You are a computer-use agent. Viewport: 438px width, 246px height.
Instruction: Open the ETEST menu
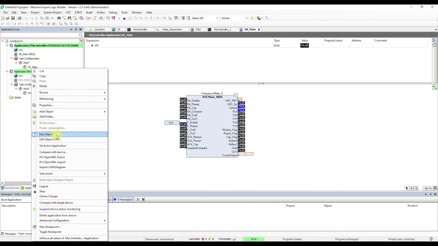pyautogui.click(x=78, y=13)
